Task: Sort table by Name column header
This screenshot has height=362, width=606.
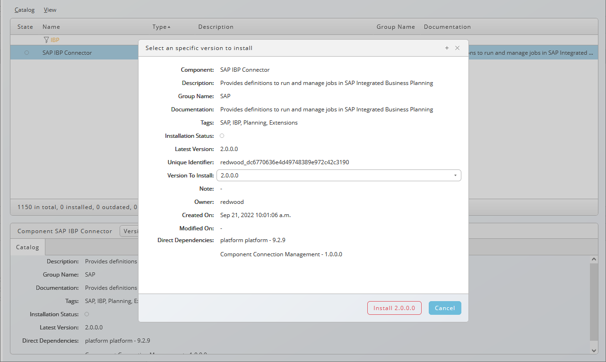Action: [51, 27]
